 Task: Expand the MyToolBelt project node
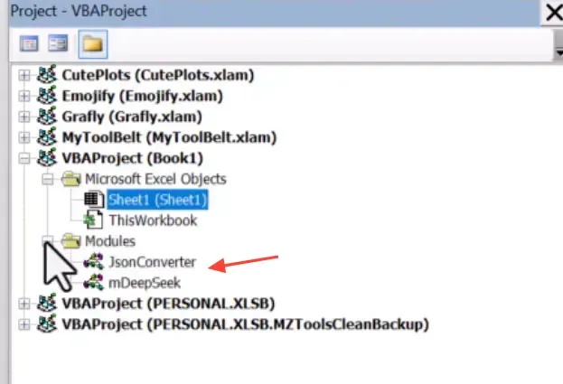[x=24, y=137]
